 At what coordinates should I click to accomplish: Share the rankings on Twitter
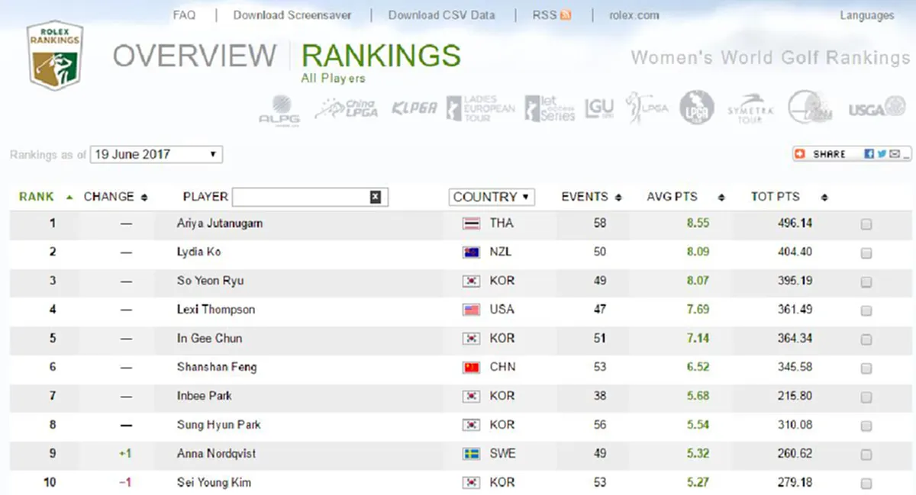click(882, 154)
